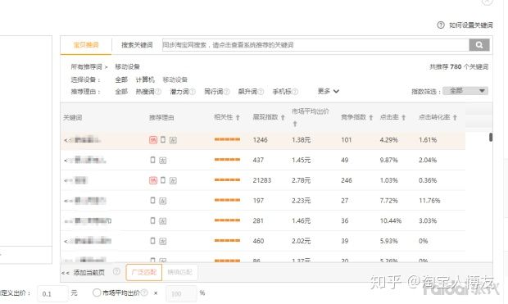Click mobile phone icon in 460 row

(152, 240)
